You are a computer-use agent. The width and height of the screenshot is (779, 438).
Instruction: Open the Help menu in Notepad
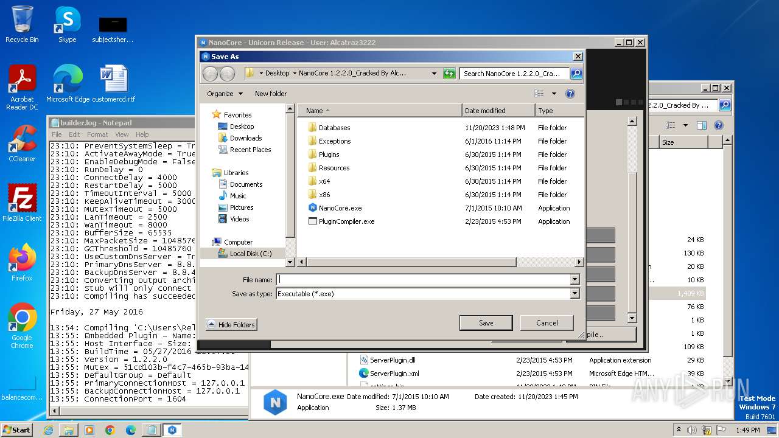pyautogui.click(x=142, y=134)
